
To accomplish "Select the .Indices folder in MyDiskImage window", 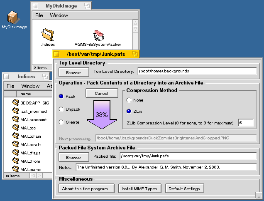I will [48, 35].
